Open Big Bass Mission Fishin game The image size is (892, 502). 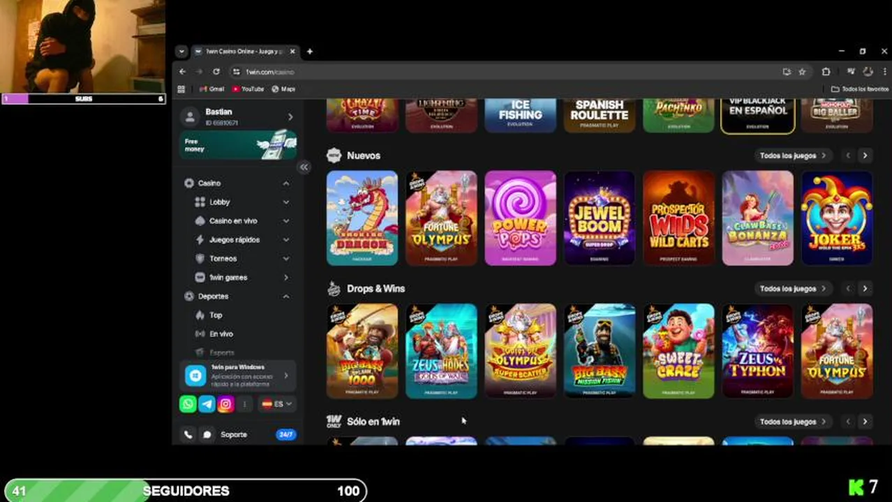pos(600,351)
